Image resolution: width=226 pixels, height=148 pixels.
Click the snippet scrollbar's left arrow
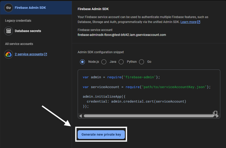(x=81, y=116)
